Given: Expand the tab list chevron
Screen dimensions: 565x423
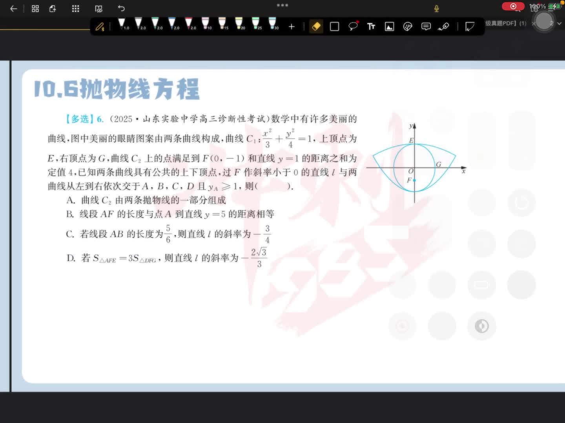Looking at the screenshot, I should pos(560,23).
